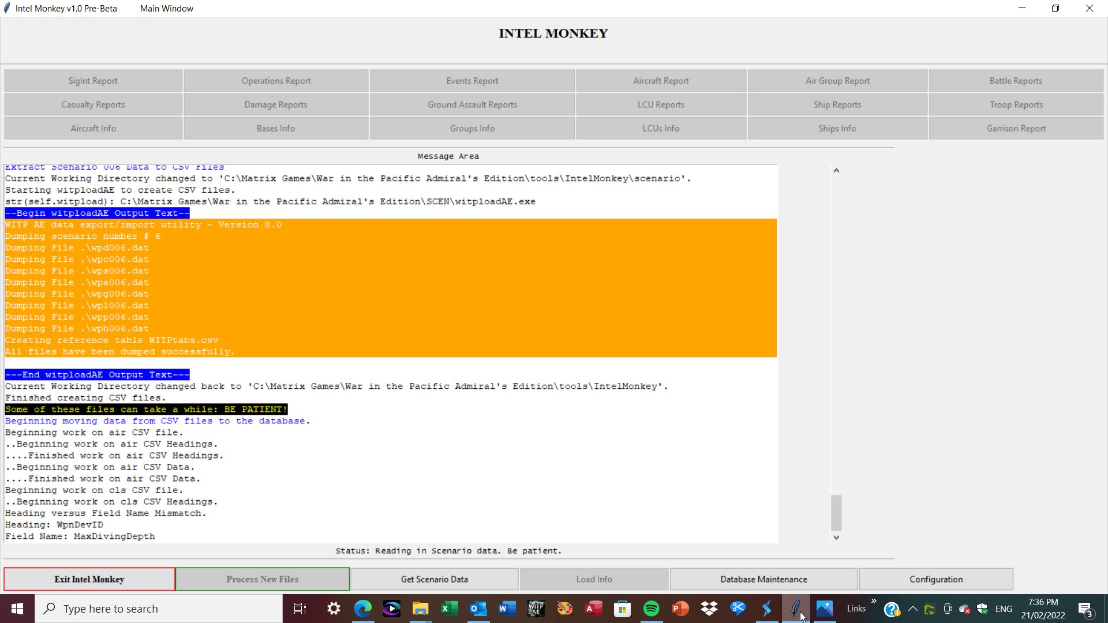Launch Spotify from the taskbar
The width and height of the screenshot is (1108, 623).
click(651, 609)
